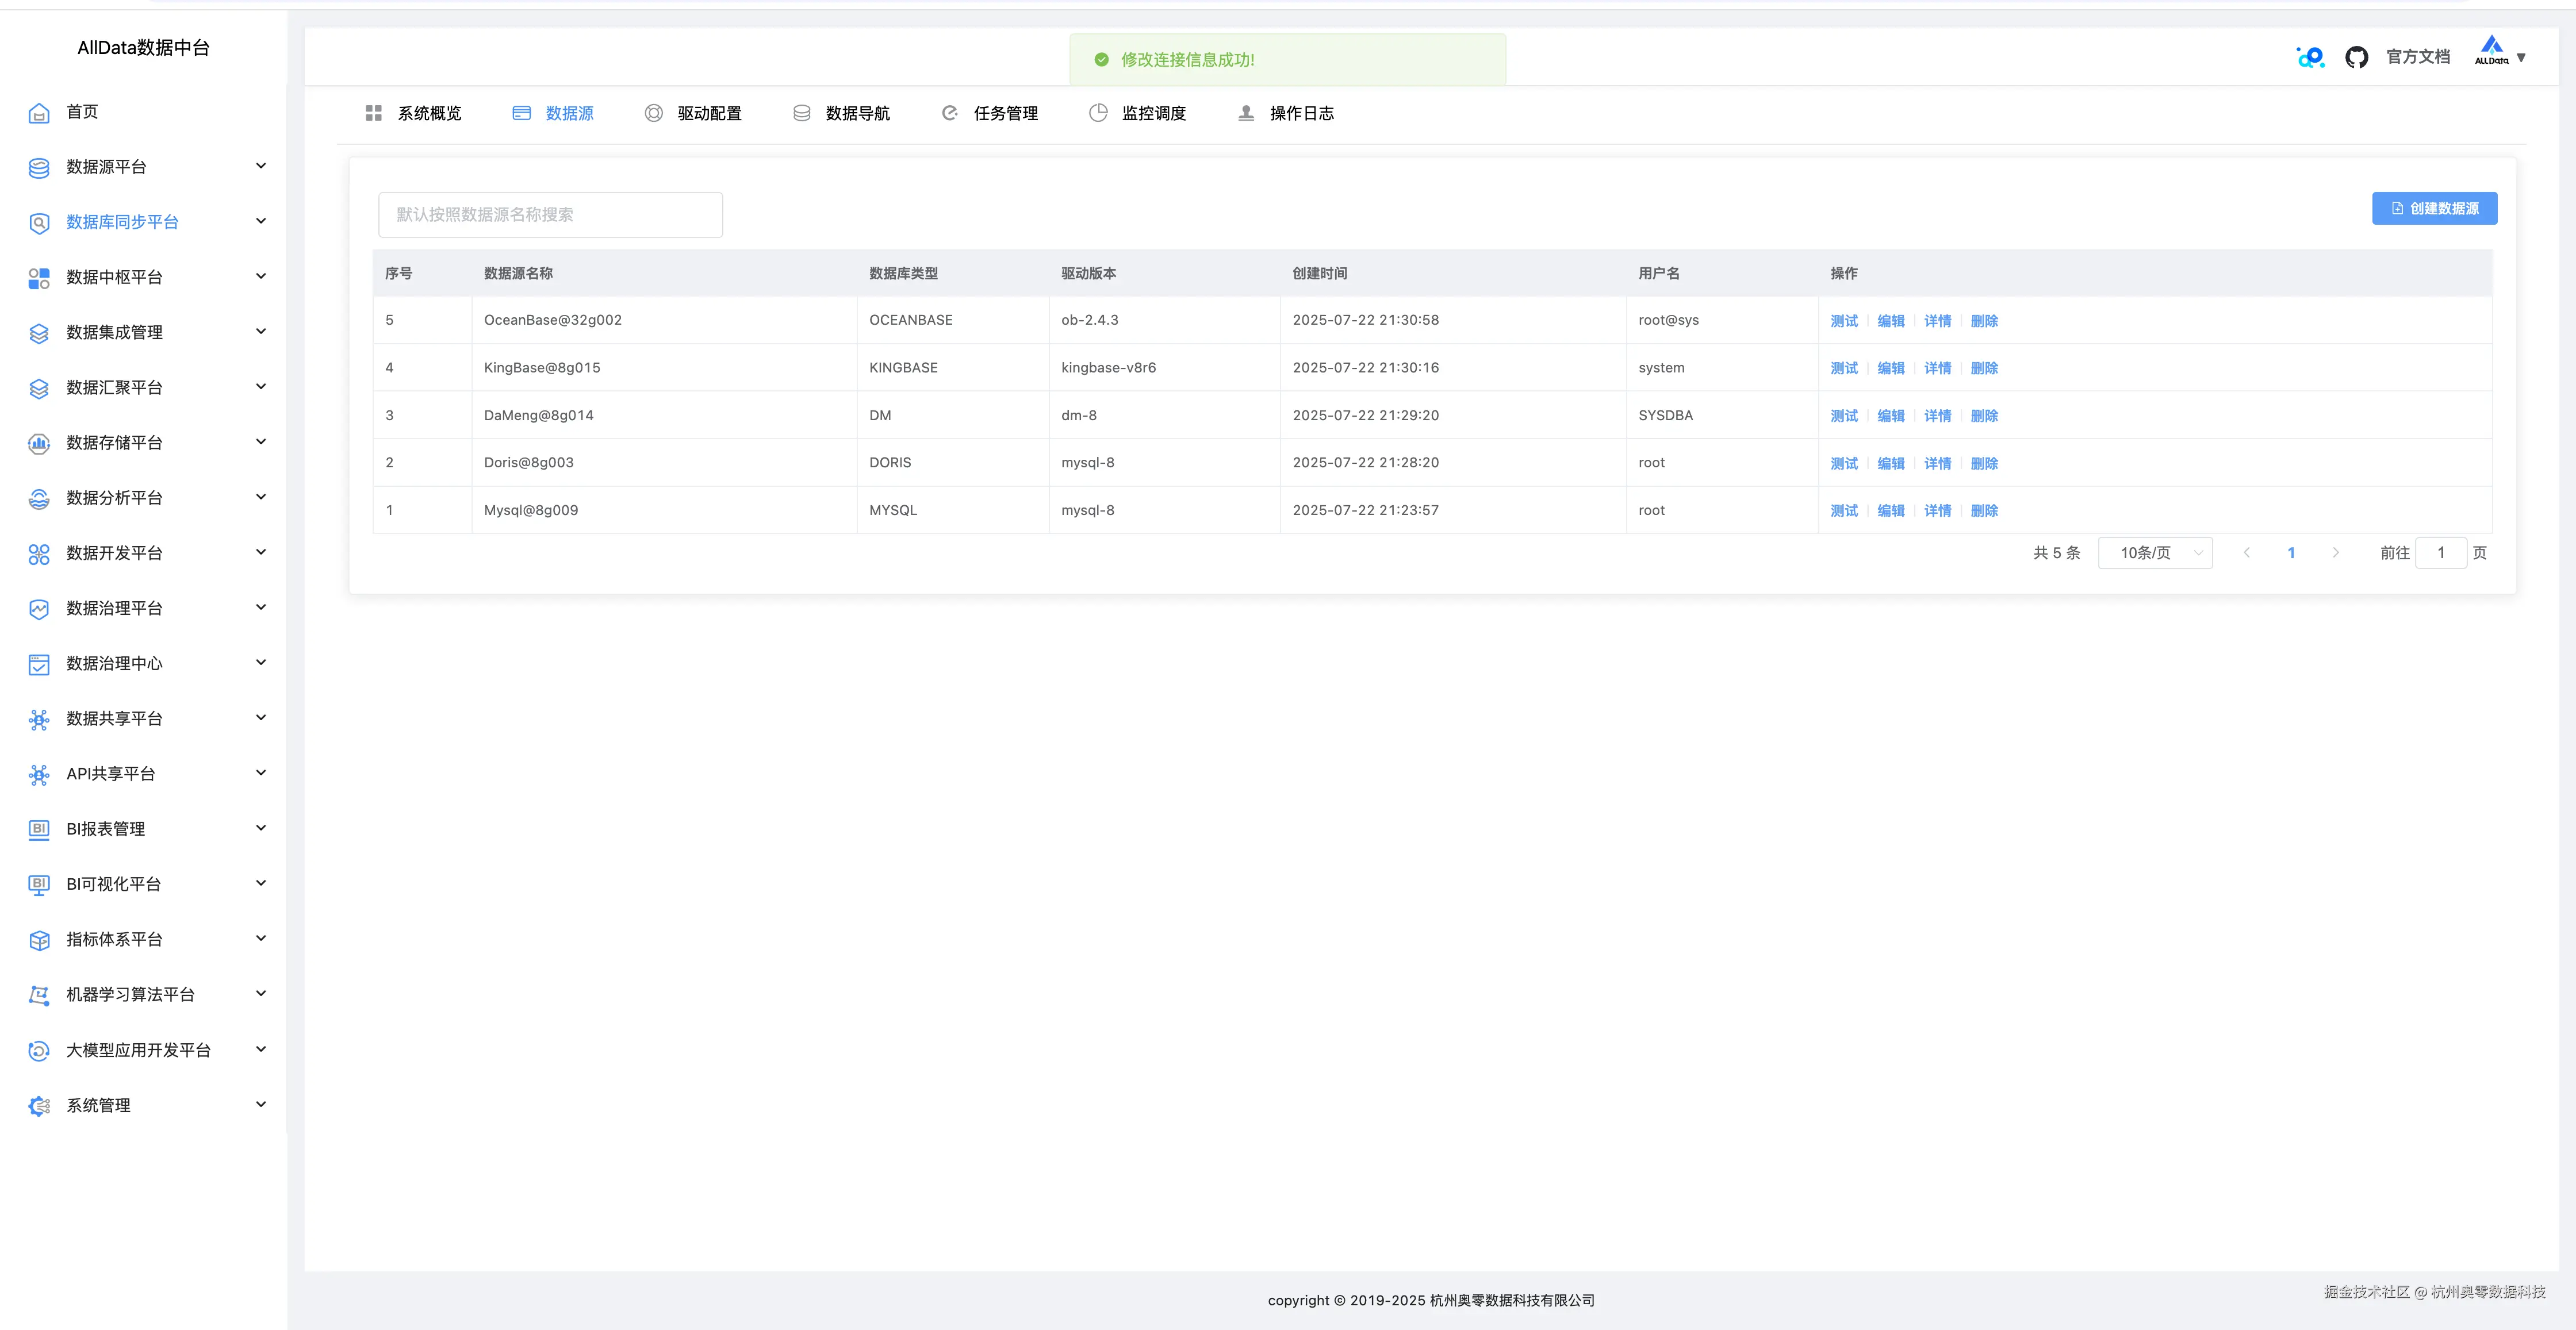Click the BI报表管理 sidebar icon

pyautogui.click(x=39, y=829)
